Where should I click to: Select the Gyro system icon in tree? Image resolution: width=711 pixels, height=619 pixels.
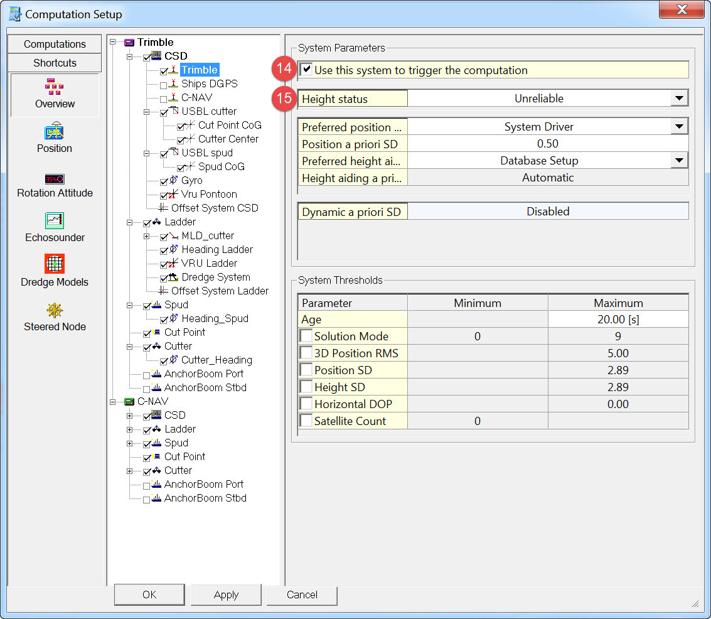click(173, 181)
